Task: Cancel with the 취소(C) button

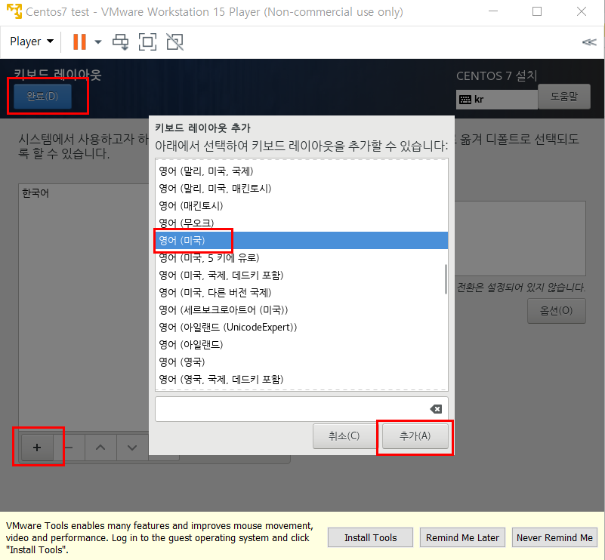Action: (344, 436)
